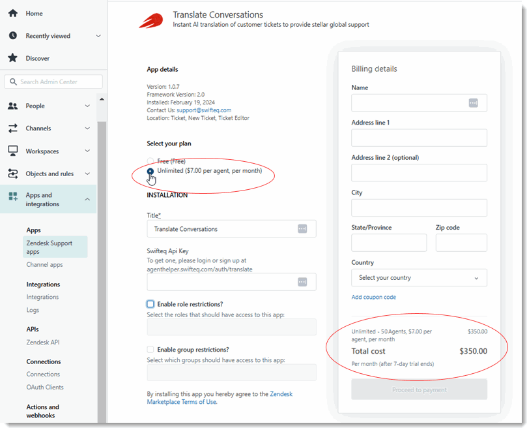Click the autofill icon in Name field
This screenshot has width=527, height=428.
(x=473, y=102)
